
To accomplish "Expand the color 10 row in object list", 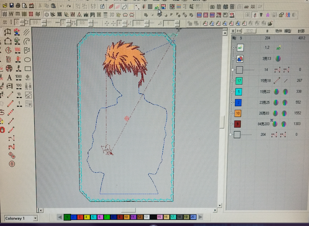I will (x=231, y=113).
